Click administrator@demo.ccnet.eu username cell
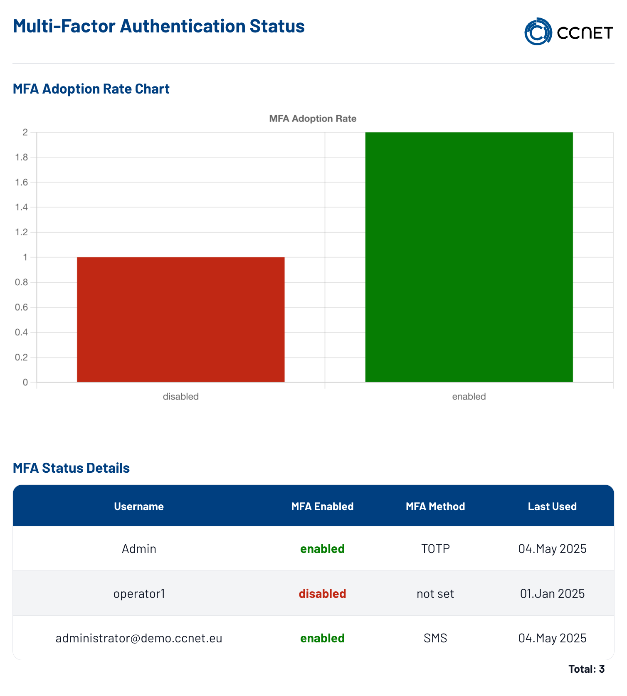 [x=139, y=638]
